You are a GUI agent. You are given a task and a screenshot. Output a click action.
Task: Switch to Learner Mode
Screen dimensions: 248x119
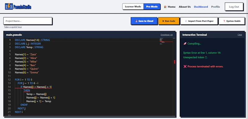tap(133, 7)
